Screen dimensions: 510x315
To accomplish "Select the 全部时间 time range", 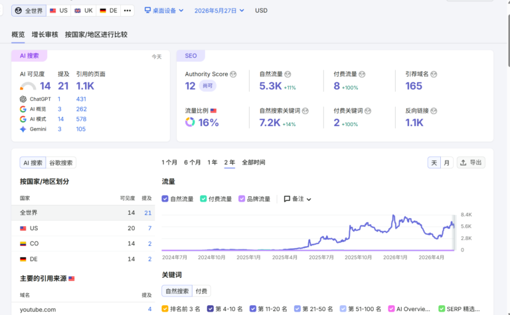I will coord(254,162).
